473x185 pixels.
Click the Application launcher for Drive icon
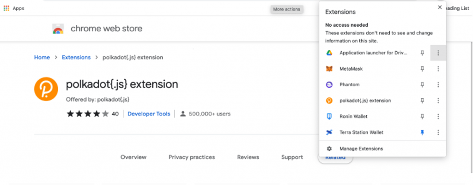click(x=329, y=53)
